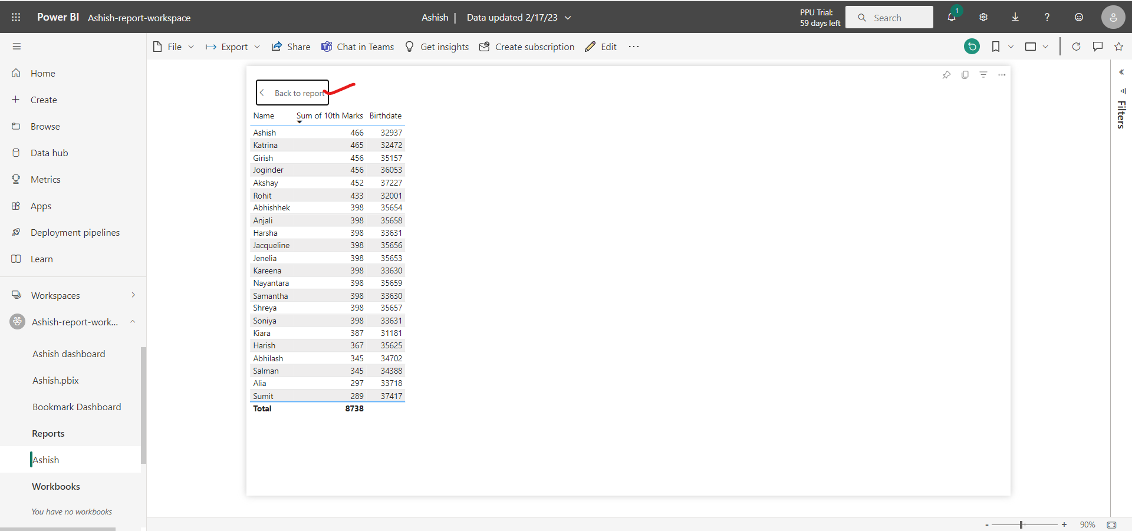Open Power BI settings gear

[983, 17]
